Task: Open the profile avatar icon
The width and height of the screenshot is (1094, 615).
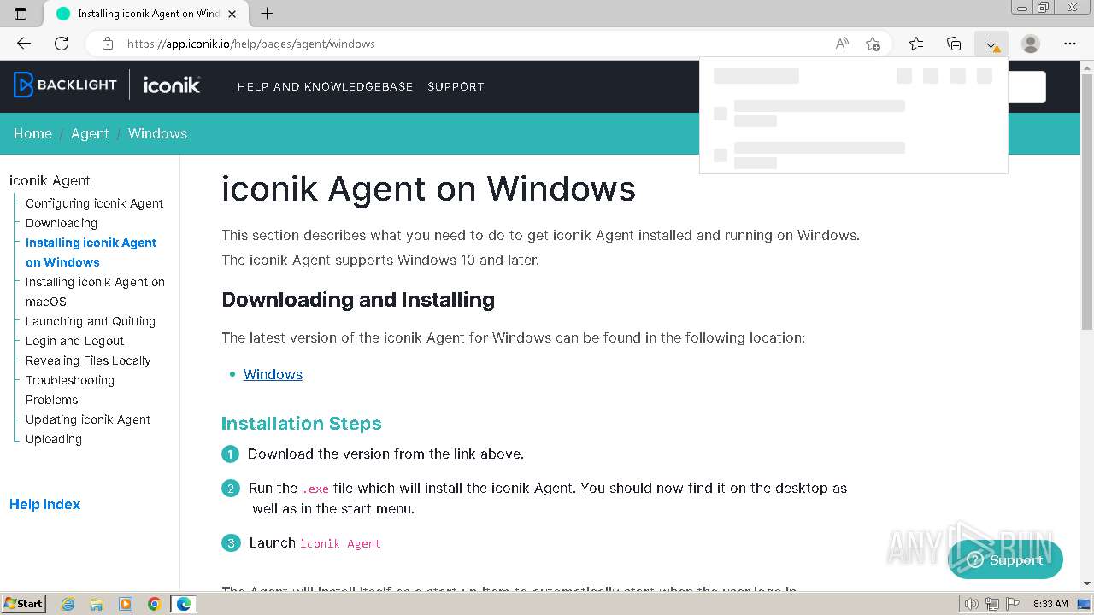Action: point(1031,44)
